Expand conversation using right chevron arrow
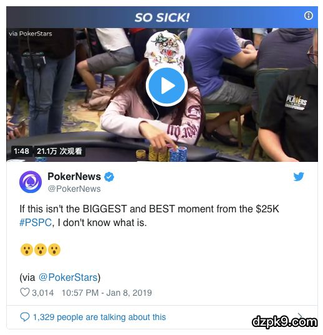323x335 pixels. (x=301, y=316)
